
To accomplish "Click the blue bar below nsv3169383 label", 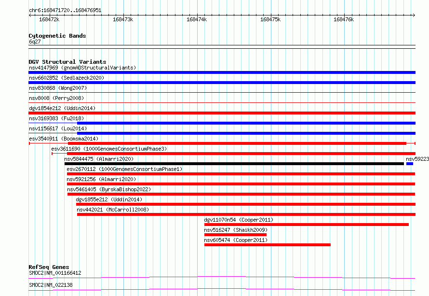I will point(246,123).
